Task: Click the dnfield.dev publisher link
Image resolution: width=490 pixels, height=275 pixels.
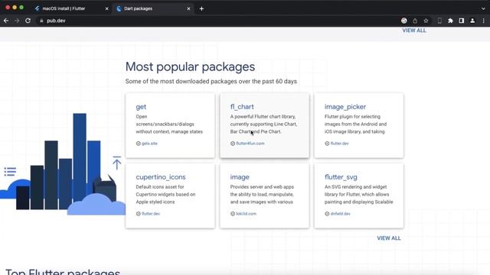Action: tap(340, 214)
